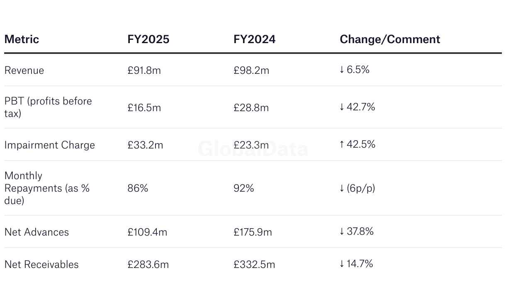
Task: Select the £91.8m revenue value
Action: coord(144,71)
